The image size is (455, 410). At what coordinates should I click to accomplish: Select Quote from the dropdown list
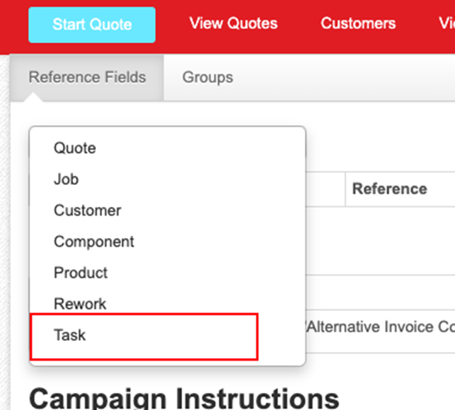(x=75, y=148)
